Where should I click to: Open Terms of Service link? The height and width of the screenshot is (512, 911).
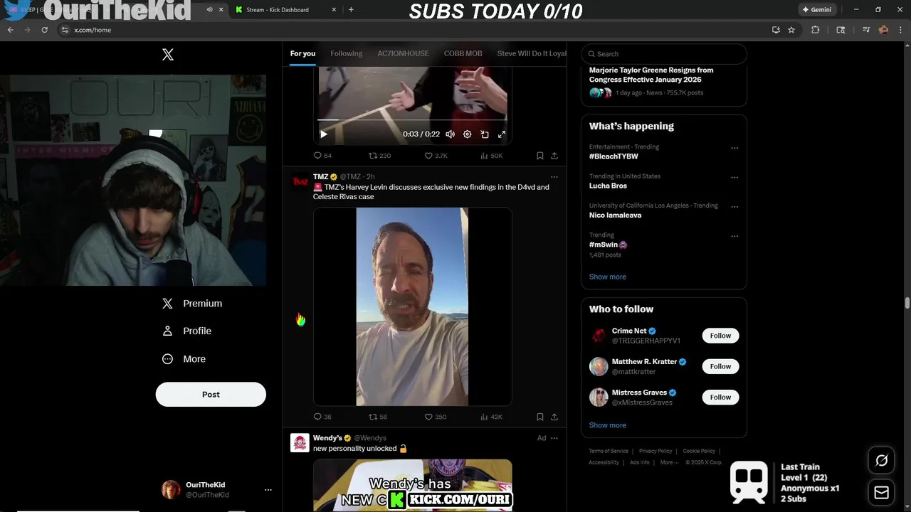(609, 451)
